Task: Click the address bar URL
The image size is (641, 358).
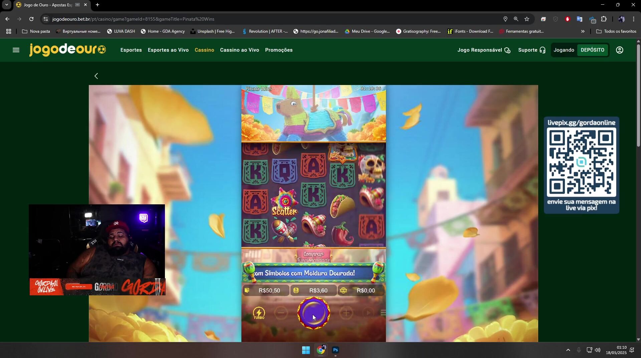Action: (x=133, y=19)
